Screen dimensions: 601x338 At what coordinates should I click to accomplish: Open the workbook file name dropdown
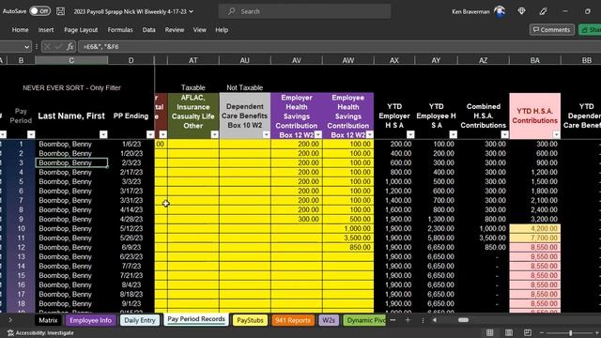point(191,11)
